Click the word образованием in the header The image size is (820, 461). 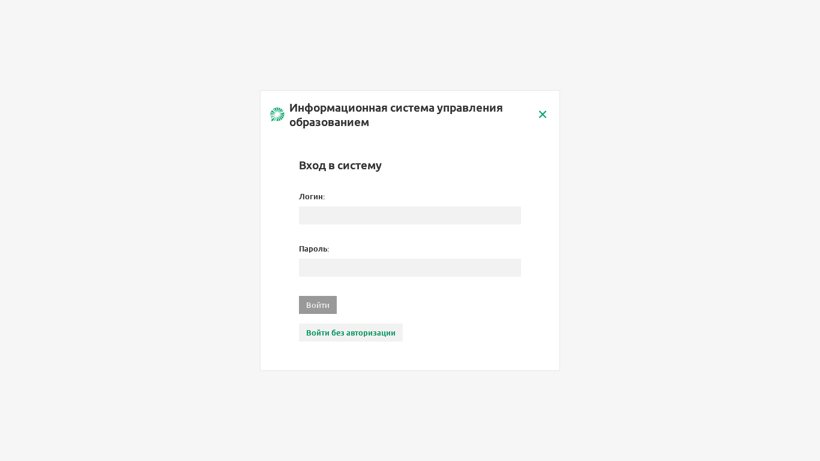(329, 122)
